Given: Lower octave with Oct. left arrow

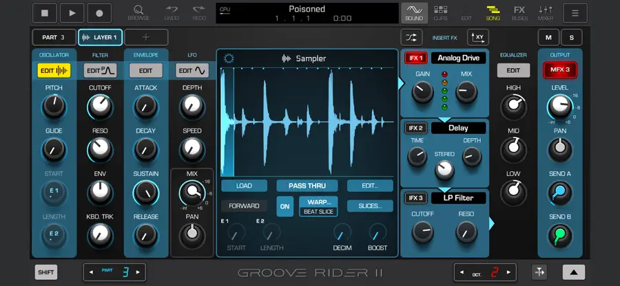Looking at the screenshot, I should pyautogui.click(x=462, y=272).
